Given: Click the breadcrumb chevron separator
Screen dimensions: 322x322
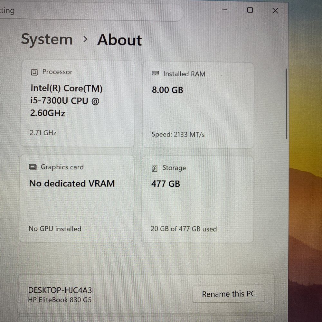Looking at the screenshot, I should (x=85, y=39).
